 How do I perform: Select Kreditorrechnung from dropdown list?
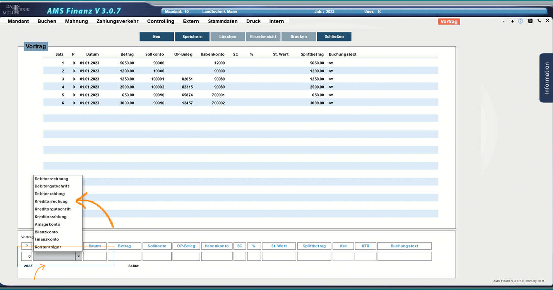click(51, 201)
